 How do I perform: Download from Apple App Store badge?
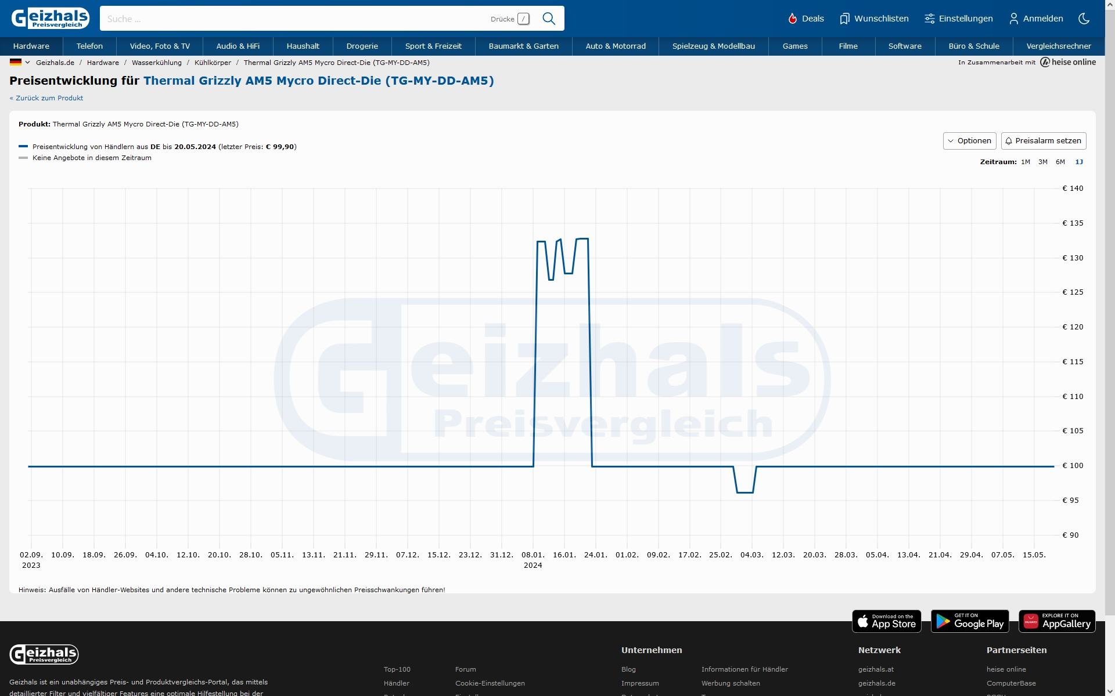pos(886,621)
